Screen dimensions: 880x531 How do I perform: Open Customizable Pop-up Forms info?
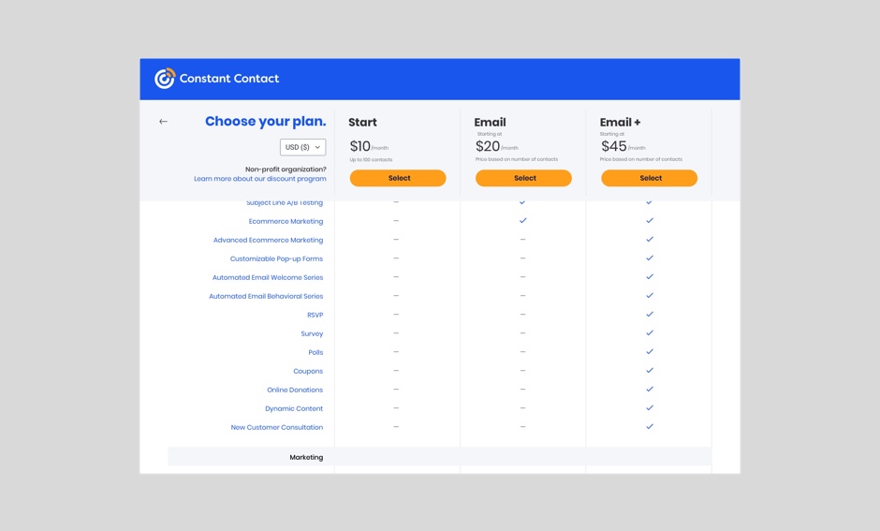277,258
